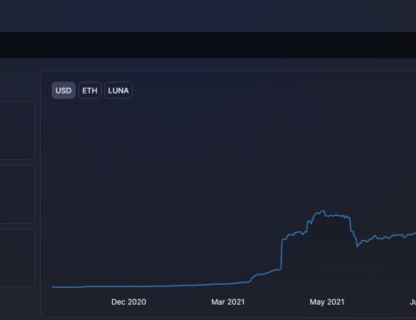The image size is (416, 320).
Task: Switch chart denomination to ETH
Action: [x=90, y=90]
